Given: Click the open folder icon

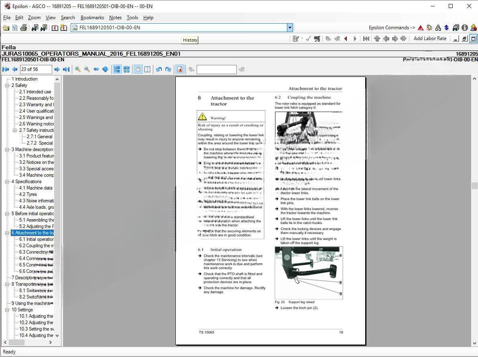Looking at the screenshot, I should pyautogui.click(x=6, y=28).
